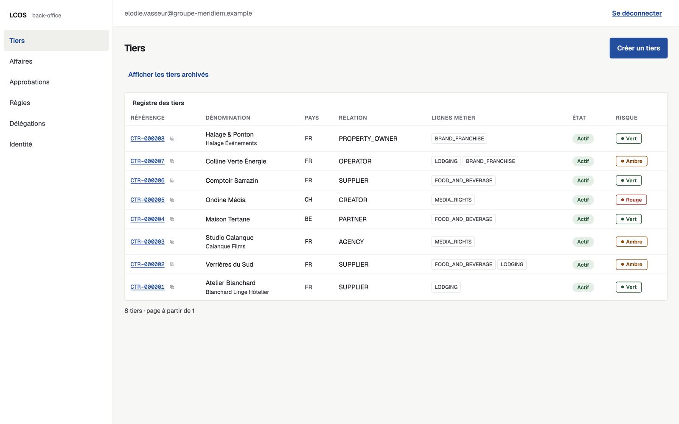The height and width of the screenshot is (424, 679).
Task: Copy reference CTR-000005 with copy icon
Action: [x=172, y=200]
